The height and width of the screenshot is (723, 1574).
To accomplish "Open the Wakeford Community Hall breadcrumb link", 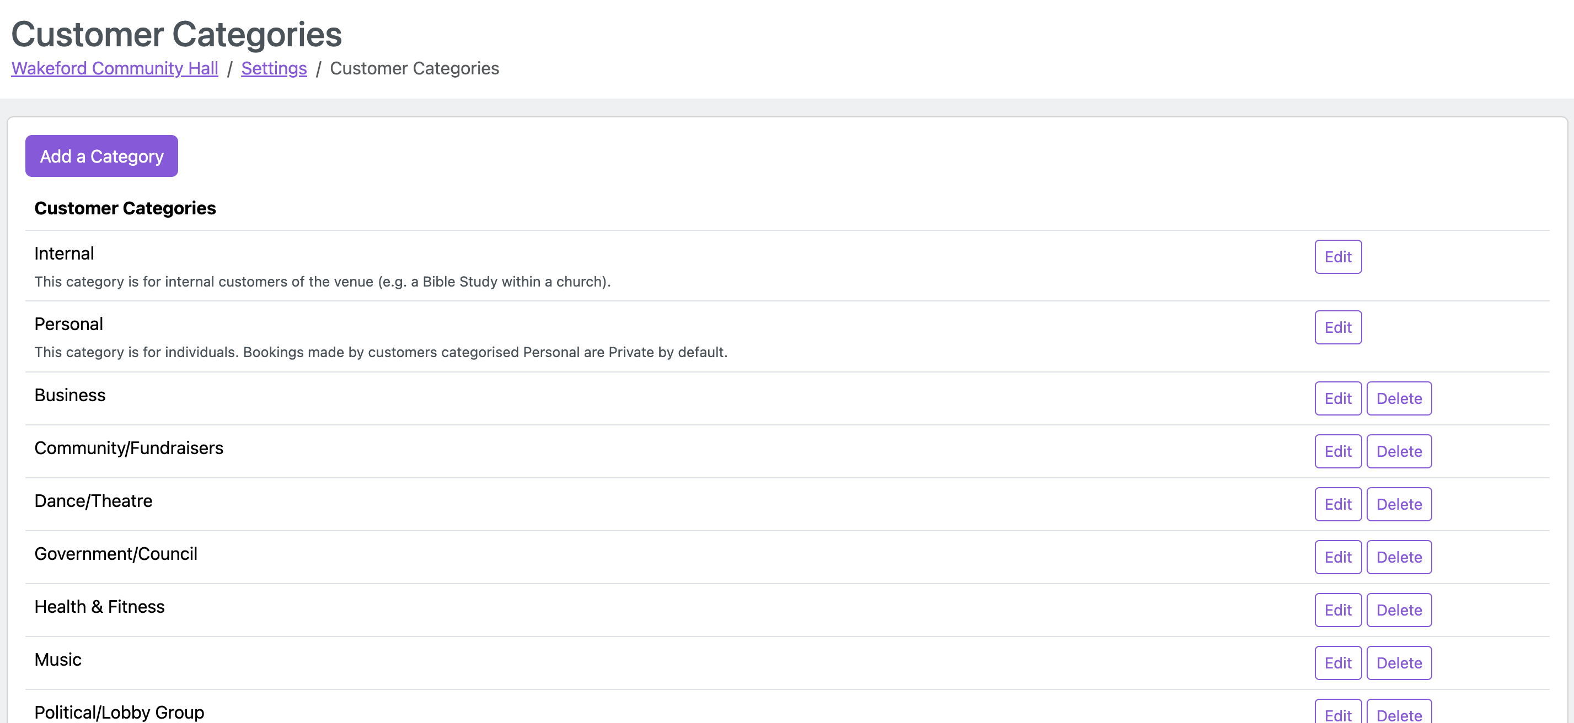I will pos(114,68).
